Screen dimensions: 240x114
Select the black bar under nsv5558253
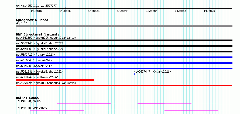(124, 52)
